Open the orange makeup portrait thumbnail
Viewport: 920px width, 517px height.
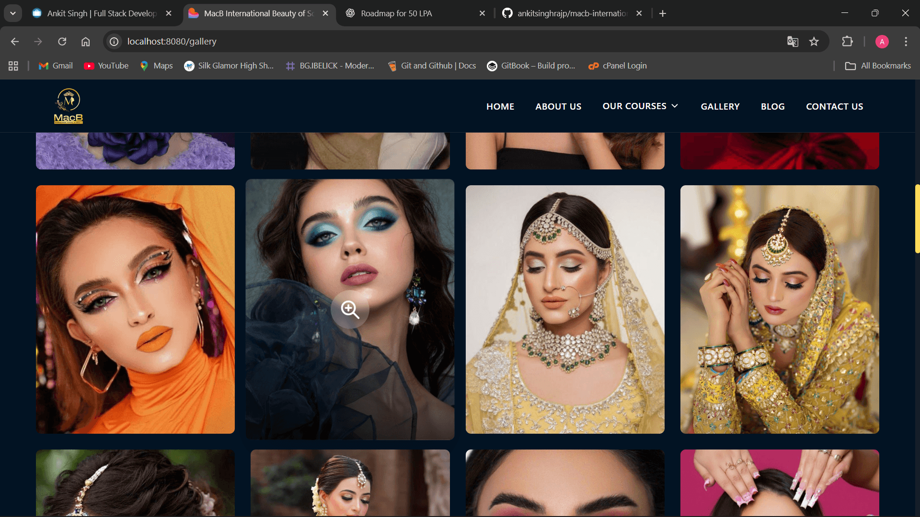coord(135,309)
